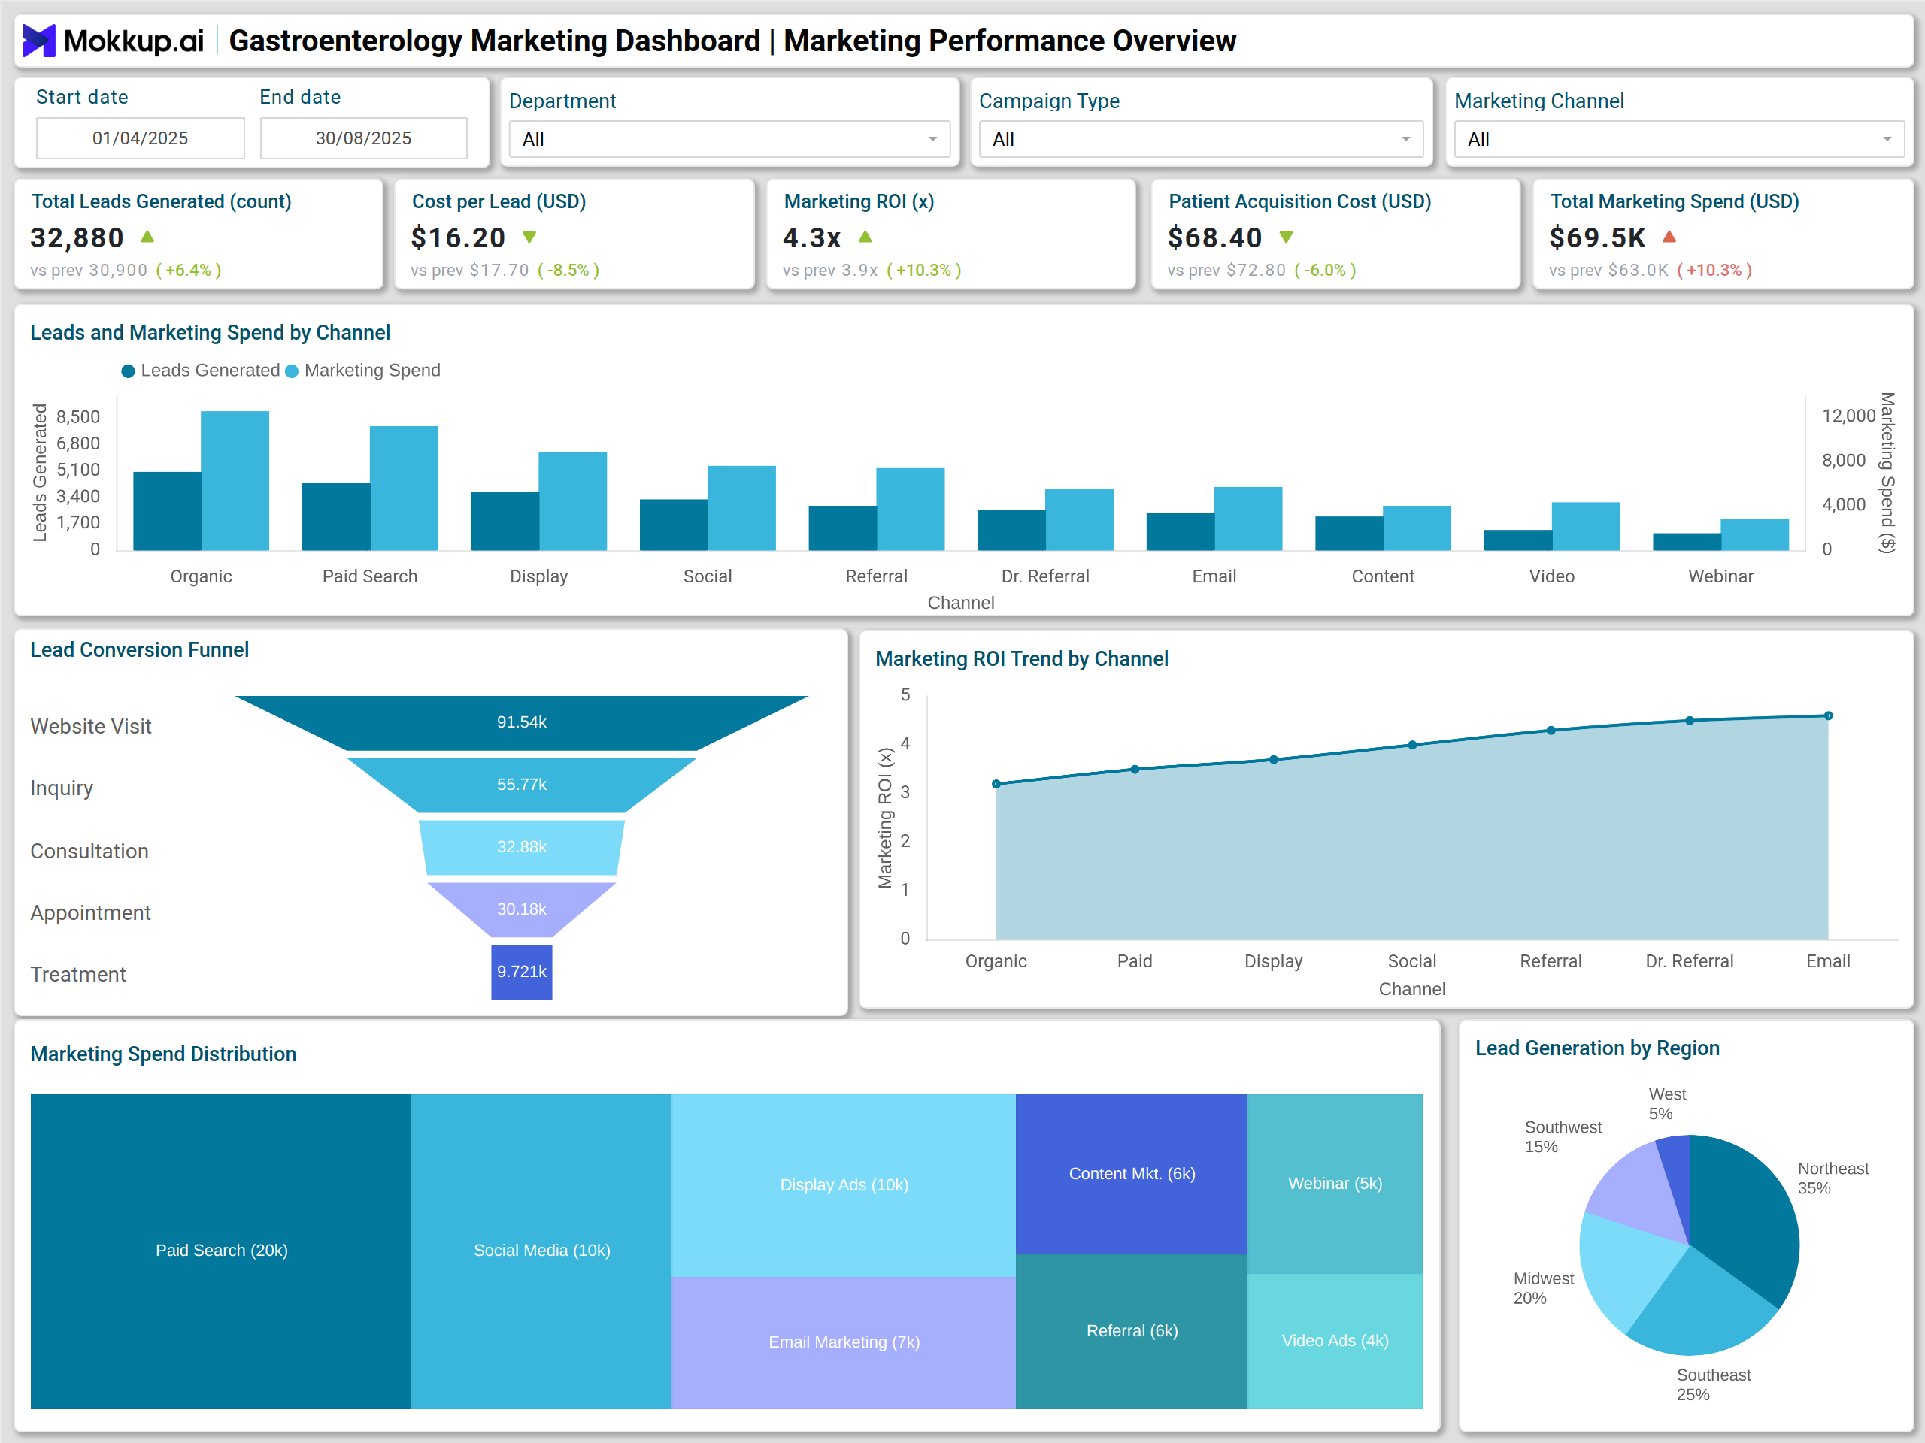
Task: Select the Referral (6k) treemap tile
Action: [x=1132, y=1331]
